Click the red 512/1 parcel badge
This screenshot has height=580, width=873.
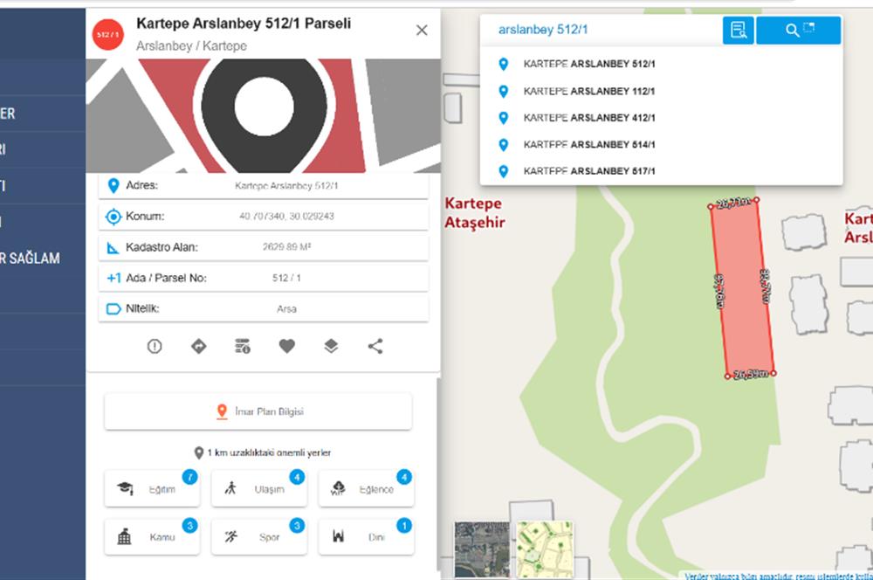[108, 34]
